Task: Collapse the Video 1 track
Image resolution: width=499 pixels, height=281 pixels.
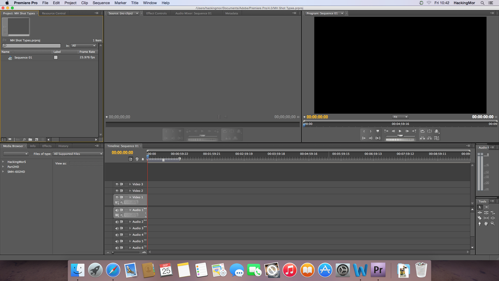Action: point(130,197)
